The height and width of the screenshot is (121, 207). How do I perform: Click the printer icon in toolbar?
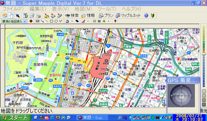(x=39, y=15)
